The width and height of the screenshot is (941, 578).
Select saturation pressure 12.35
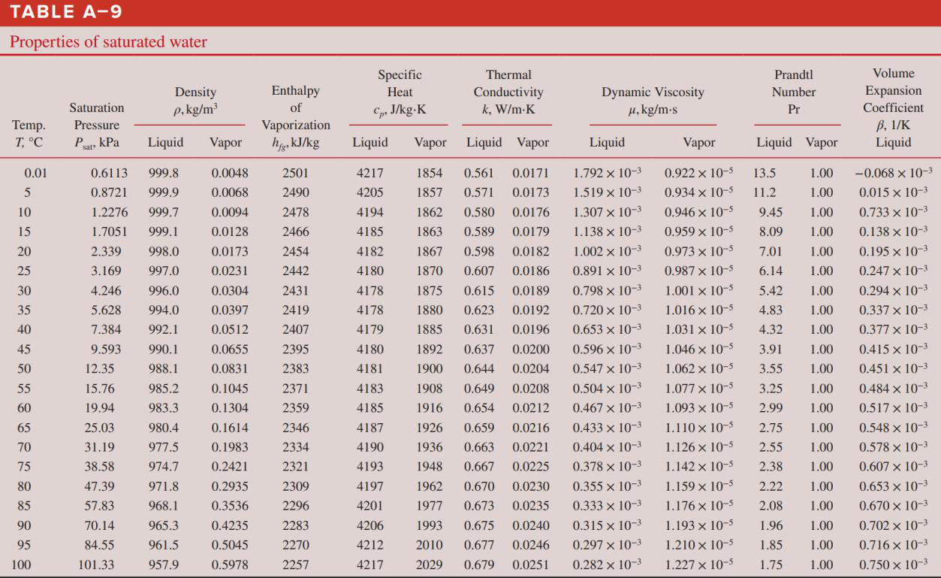(x=99, y=370)
